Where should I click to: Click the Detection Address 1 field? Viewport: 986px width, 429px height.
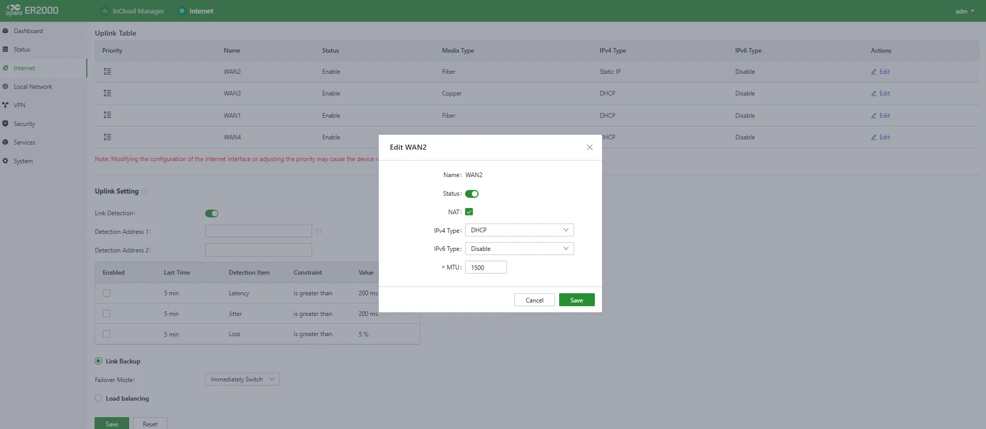(258, 231)
